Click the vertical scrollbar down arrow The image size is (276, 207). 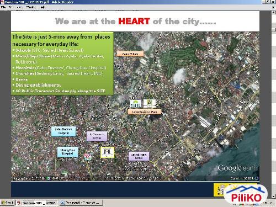274,197
